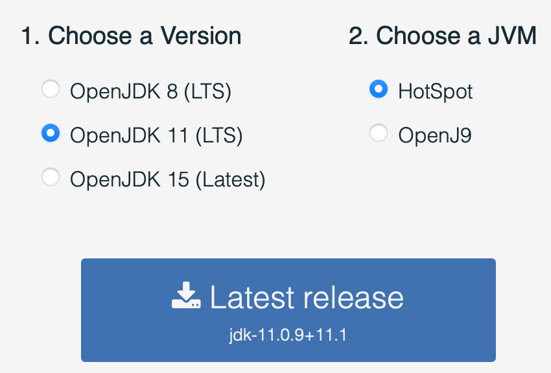The image size is (551, 373).
Task: Click "(LTS)" next to OpenJDK 8
Action: (x=207, y=91)
